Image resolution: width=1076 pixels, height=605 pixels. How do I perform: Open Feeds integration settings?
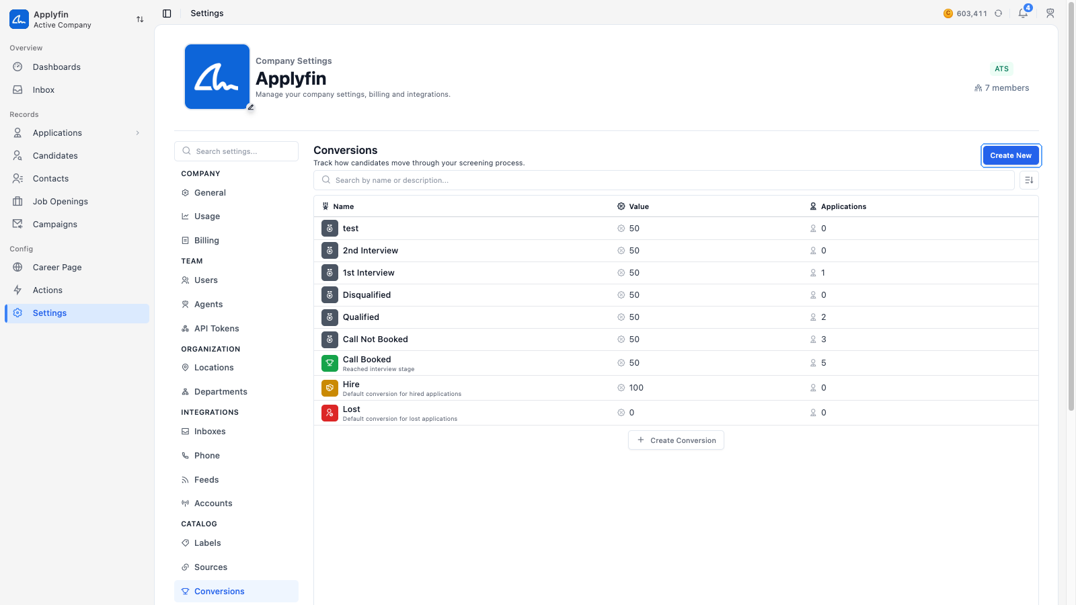(236, 480)
